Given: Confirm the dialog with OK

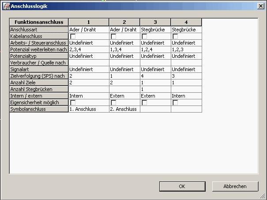Looking at the screenshot, I should coord(182,186).
